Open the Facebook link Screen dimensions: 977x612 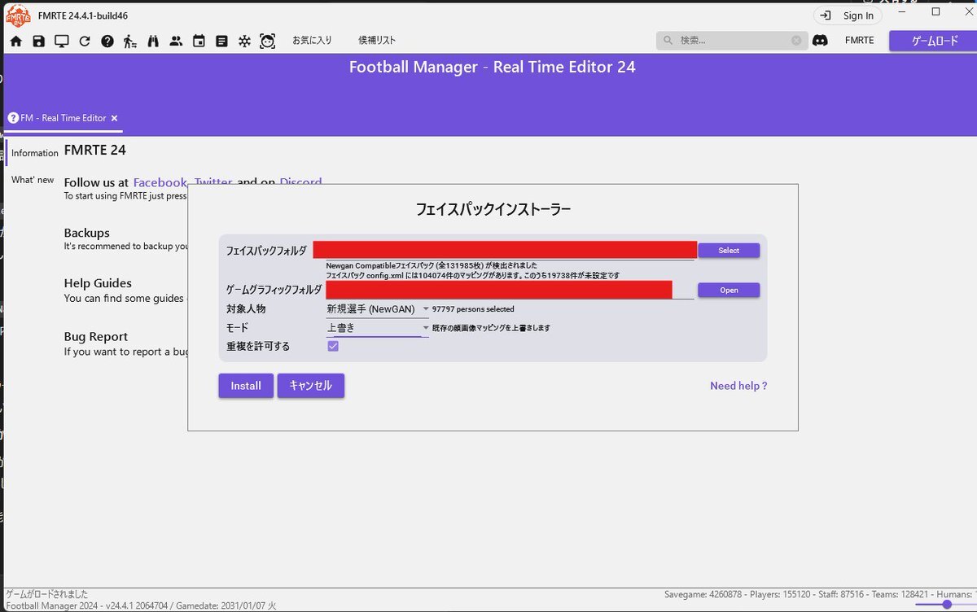pyautogui.click(x=160, y=182)
